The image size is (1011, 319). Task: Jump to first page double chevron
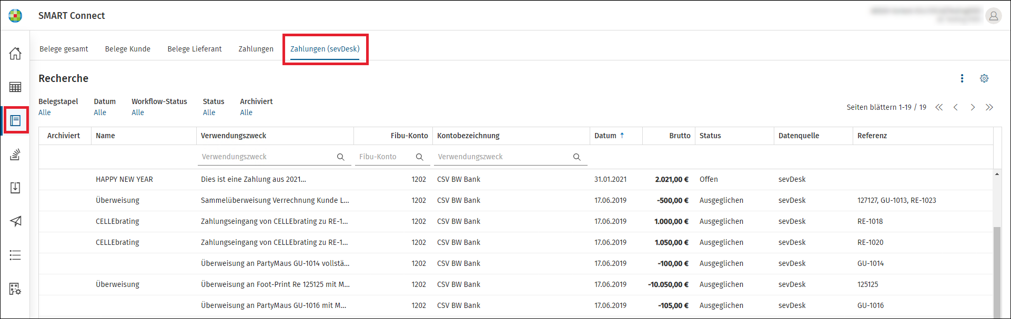click(939, 107)
